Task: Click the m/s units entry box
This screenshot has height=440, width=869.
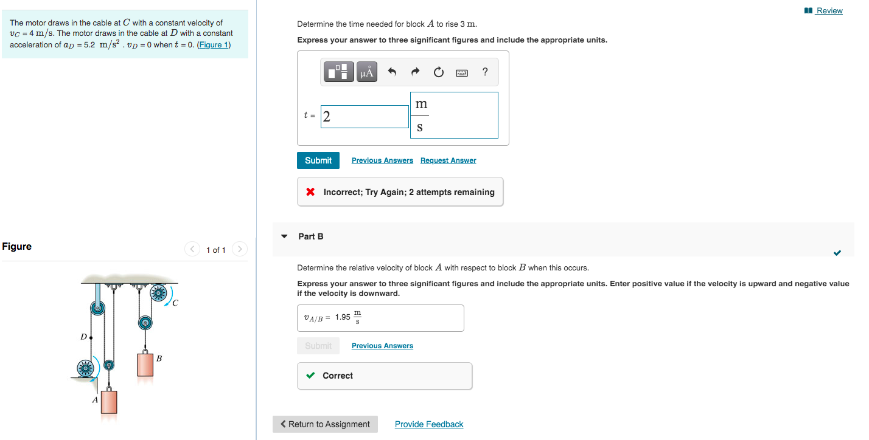Action: click(x=454, y=115)
